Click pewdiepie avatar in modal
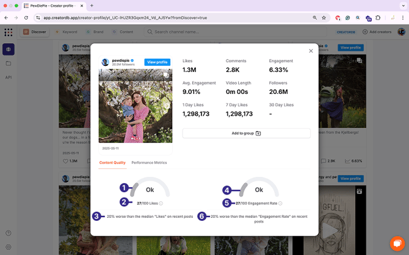The width and height of the screenshot is (409, 255). [106, 62]
